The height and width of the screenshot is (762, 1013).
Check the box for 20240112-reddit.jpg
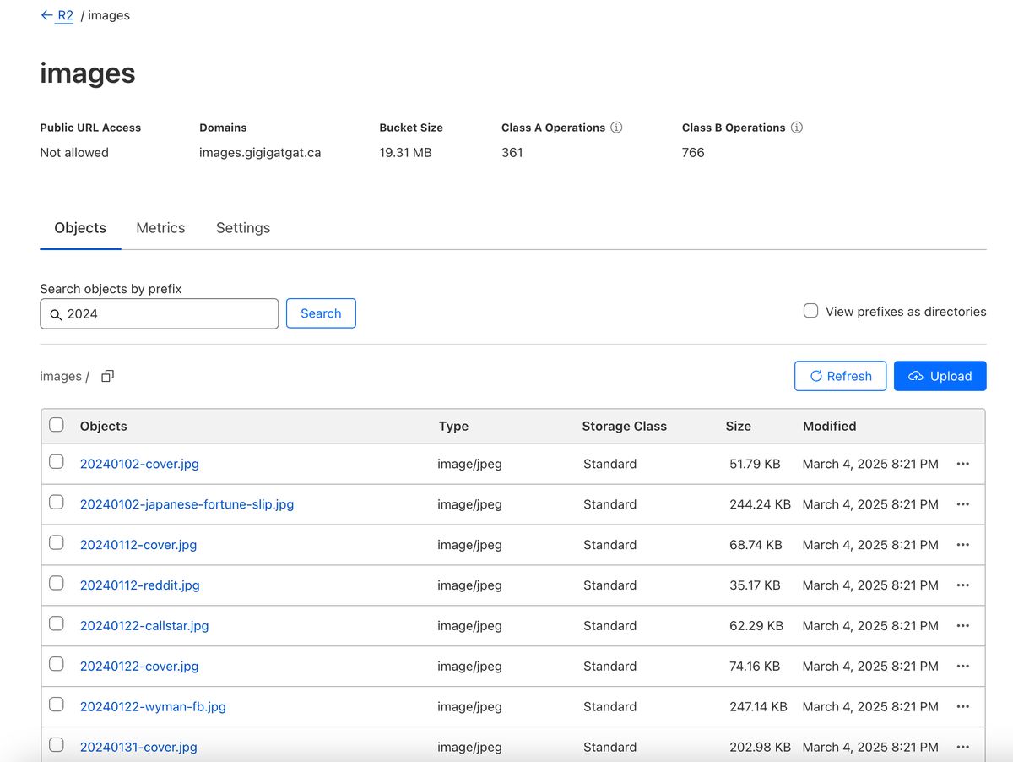click(x=56, y=583)
